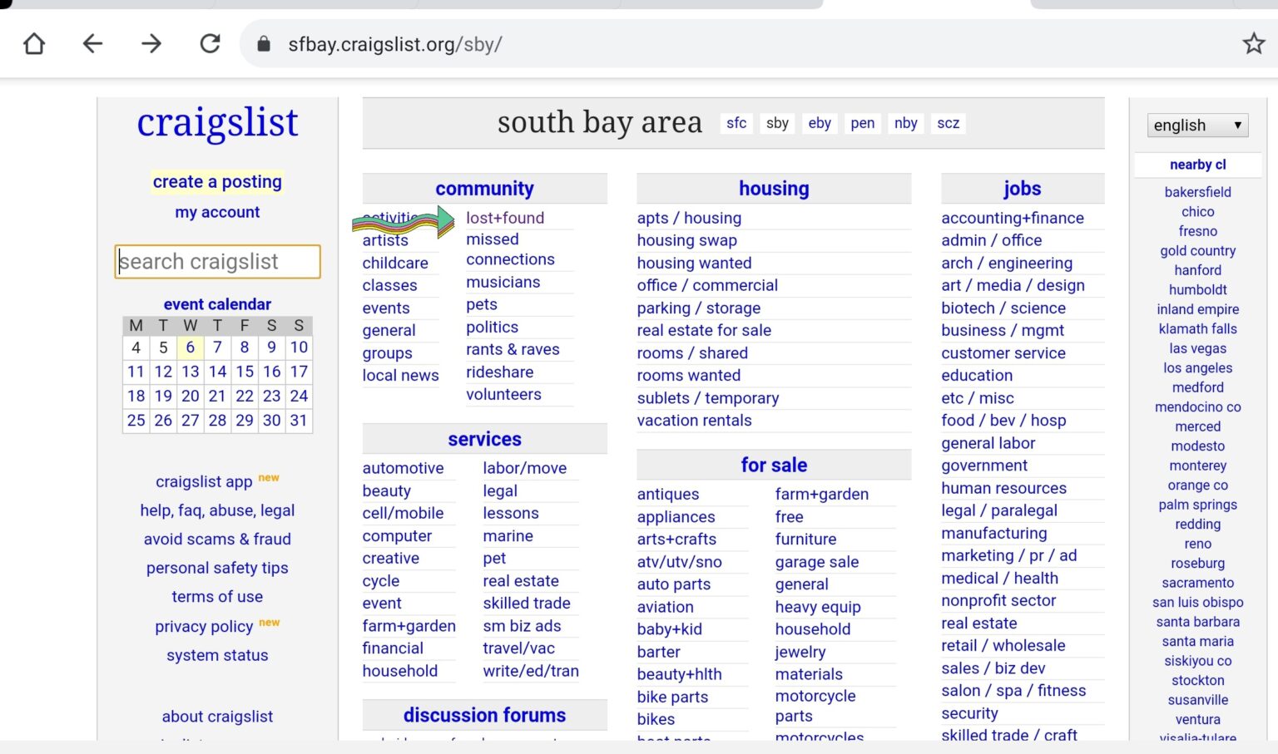Open apts / housing listings
This screenshot has width=1278, height=754.
point(689,218)
